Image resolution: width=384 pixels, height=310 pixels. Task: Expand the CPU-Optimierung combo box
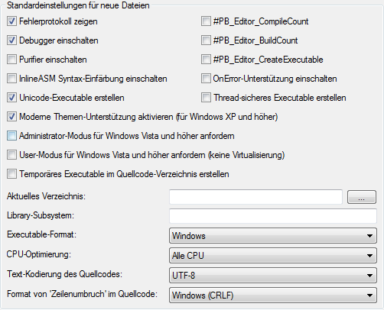(x=273, y=256)
